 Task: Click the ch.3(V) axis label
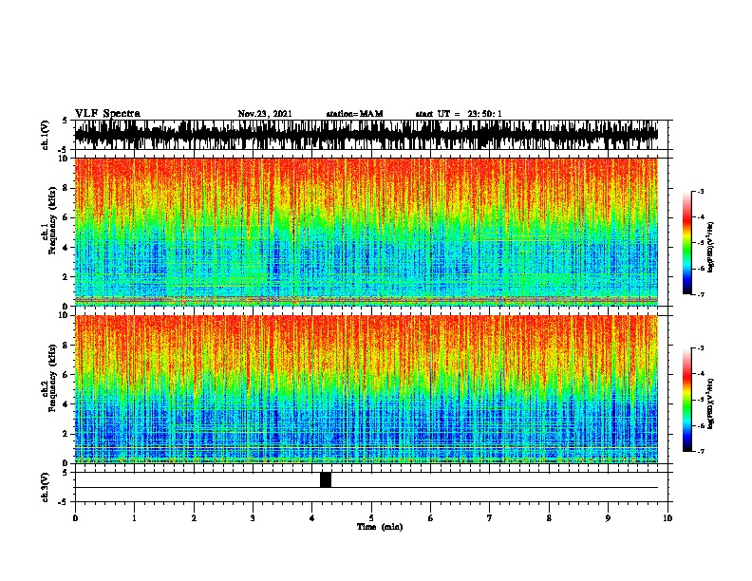pyautogui.click(x=45, y=487)
